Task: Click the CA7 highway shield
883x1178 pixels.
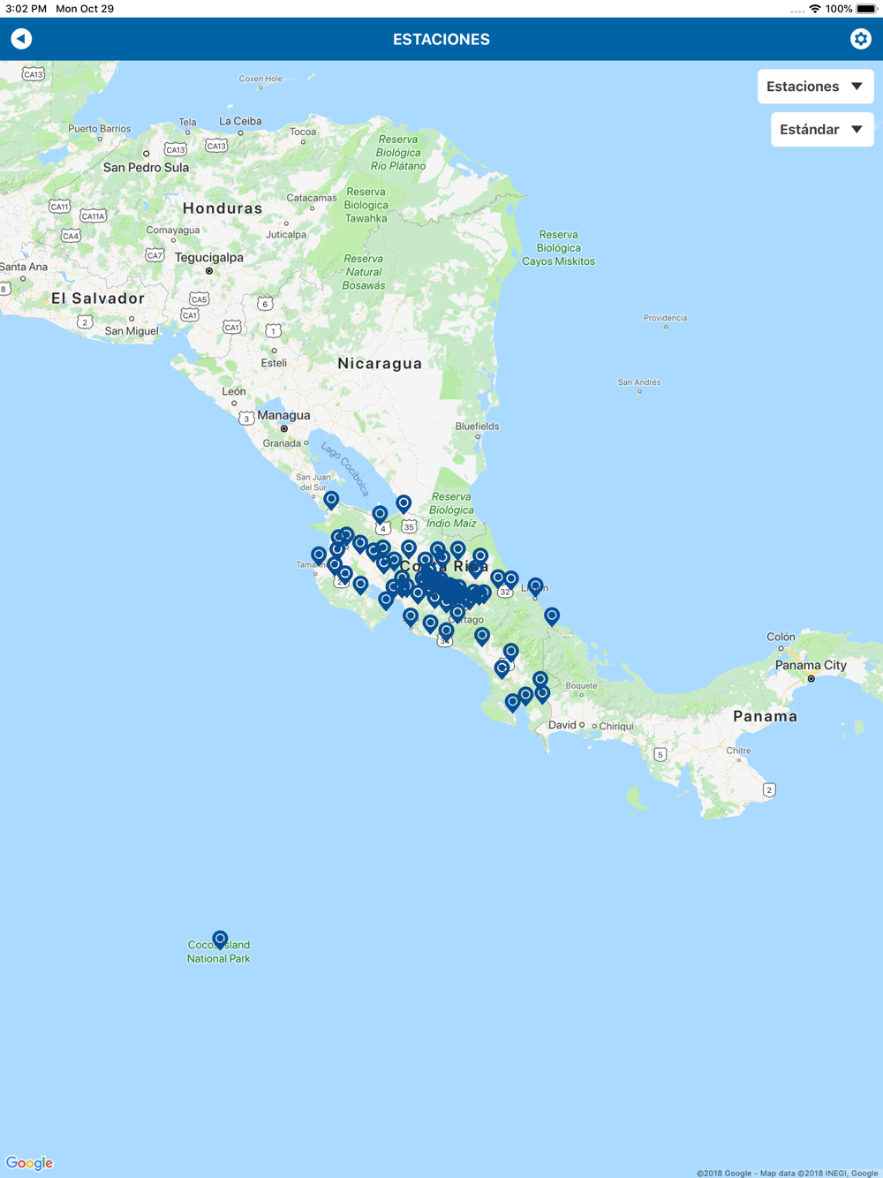Action: [x=155, y=255]
